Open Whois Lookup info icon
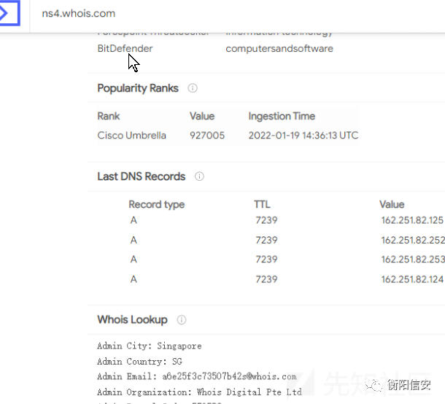The height and width of the screenshot is (404, 445). pyautogui.click(x=182, y=320)
